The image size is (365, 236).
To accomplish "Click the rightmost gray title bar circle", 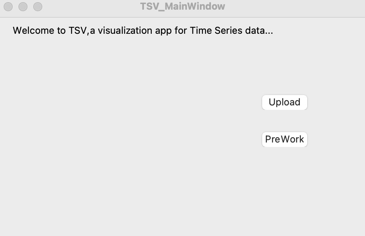I will pos(38,7).
